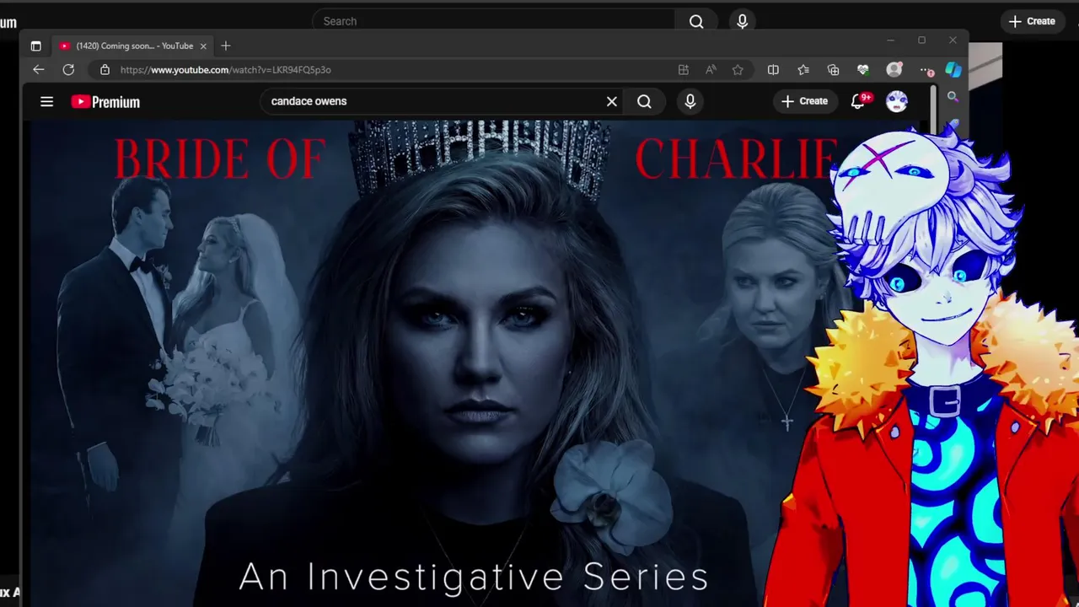Start voice search in the front window
The image size is (1079, 607).
pos(690,101)
